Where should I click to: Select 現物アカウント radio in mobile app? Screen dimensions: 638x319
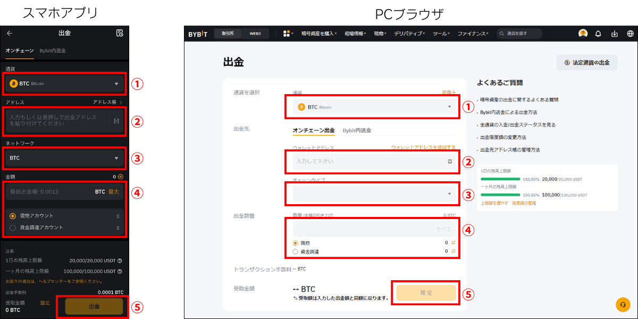[13, 216]
